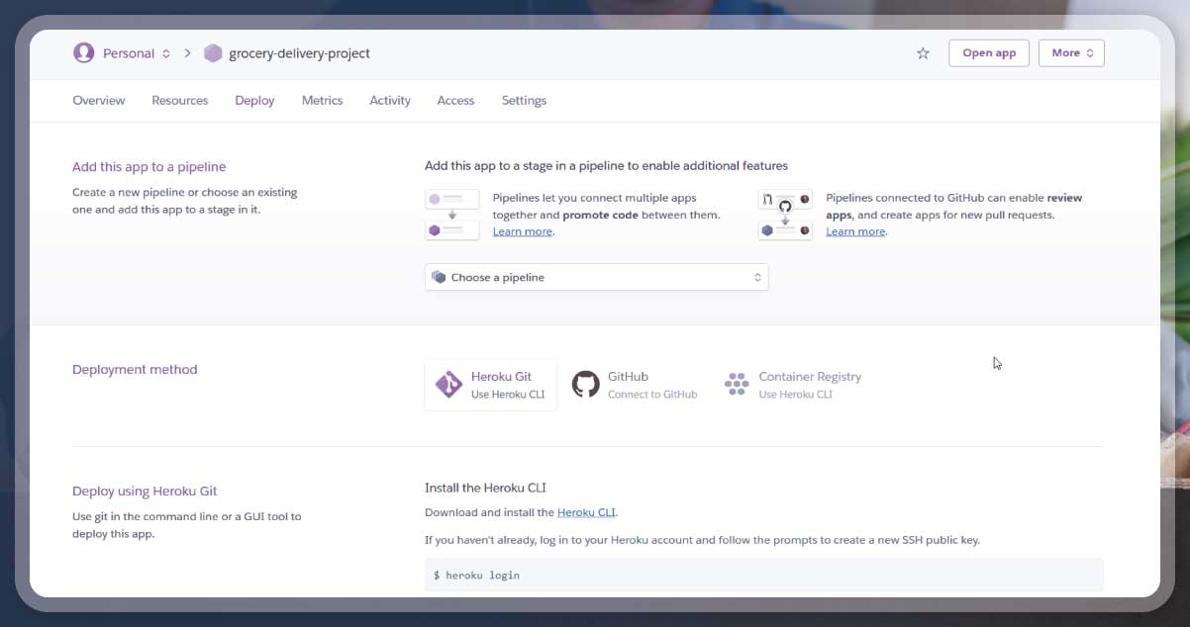1190x627 pixels.
Task: View the Activity tab
Action: (x=390, y=100)
